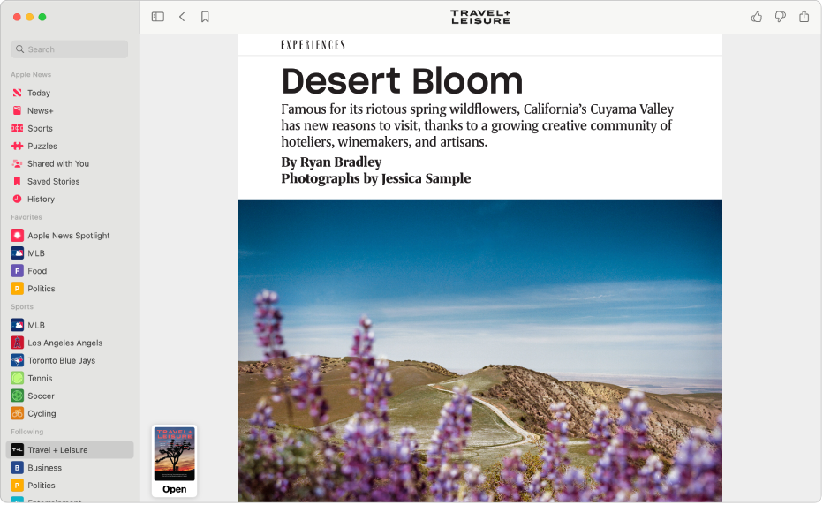Click the Desert Bloom wildflower hero photo
823x505 pixels.
point(480,350)
